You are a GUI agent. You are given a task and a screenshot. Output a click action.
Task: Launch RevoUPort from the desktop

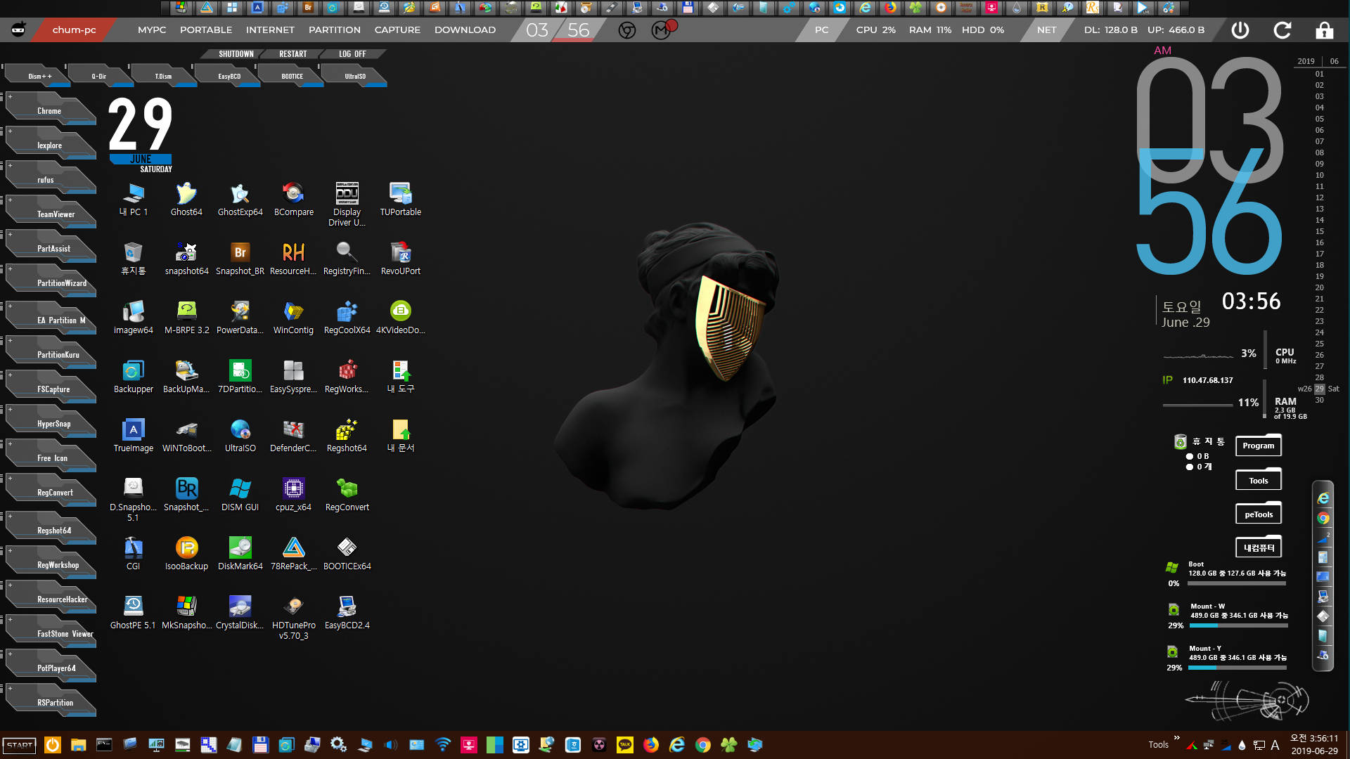click(401, 258)
